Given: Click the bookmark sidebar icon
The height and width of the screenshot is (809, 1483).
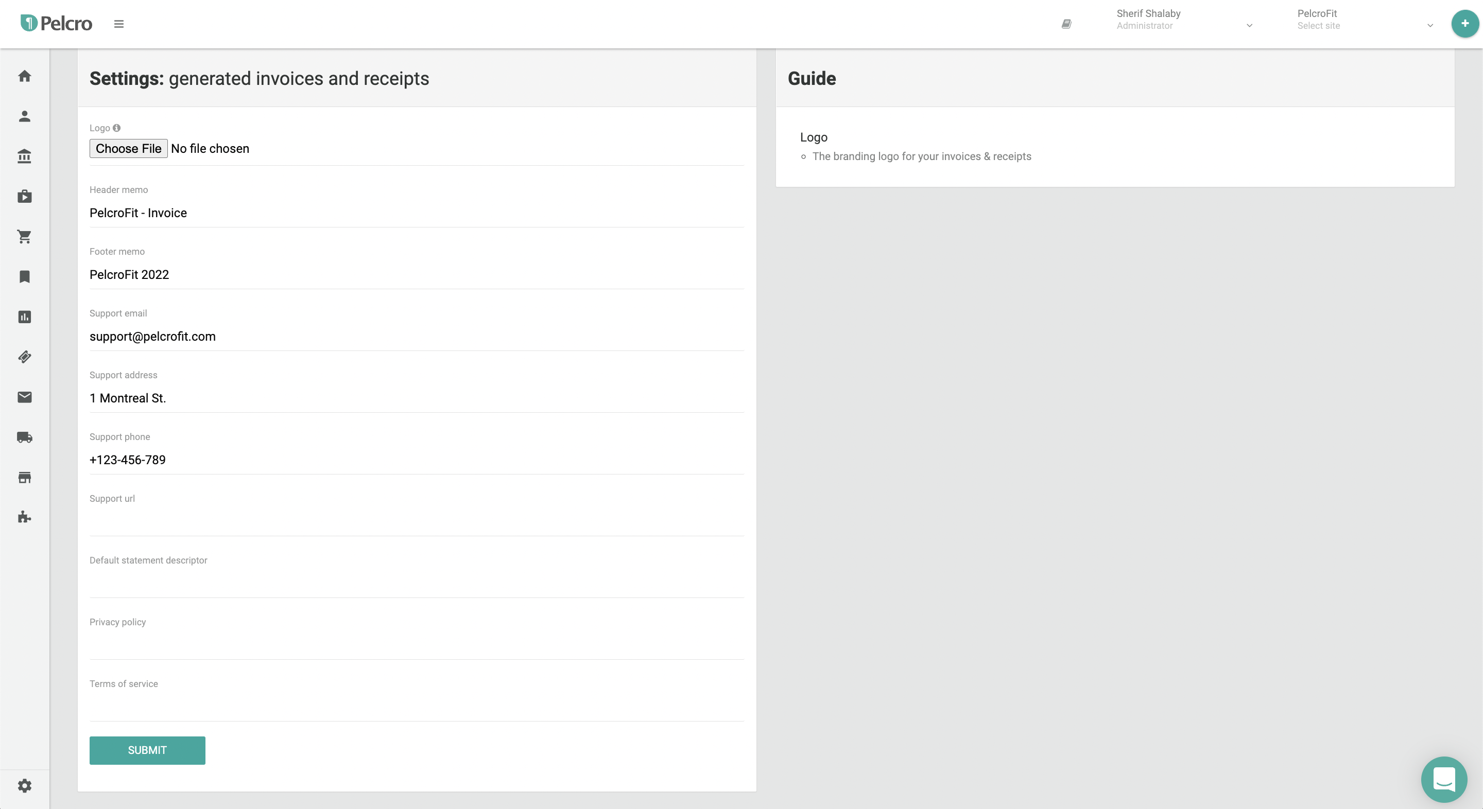Looking at the screenshot, I should point(24,277).
